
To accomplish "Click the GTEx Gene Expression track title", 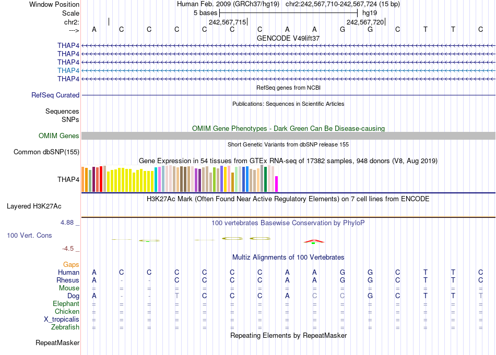I will click(288, 161).
